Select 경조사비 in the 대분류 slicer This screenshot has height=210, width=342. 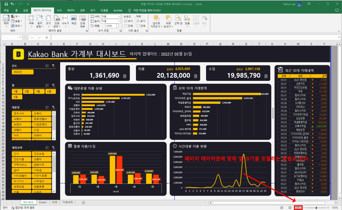pyautogui.click(x=21, y=114)
